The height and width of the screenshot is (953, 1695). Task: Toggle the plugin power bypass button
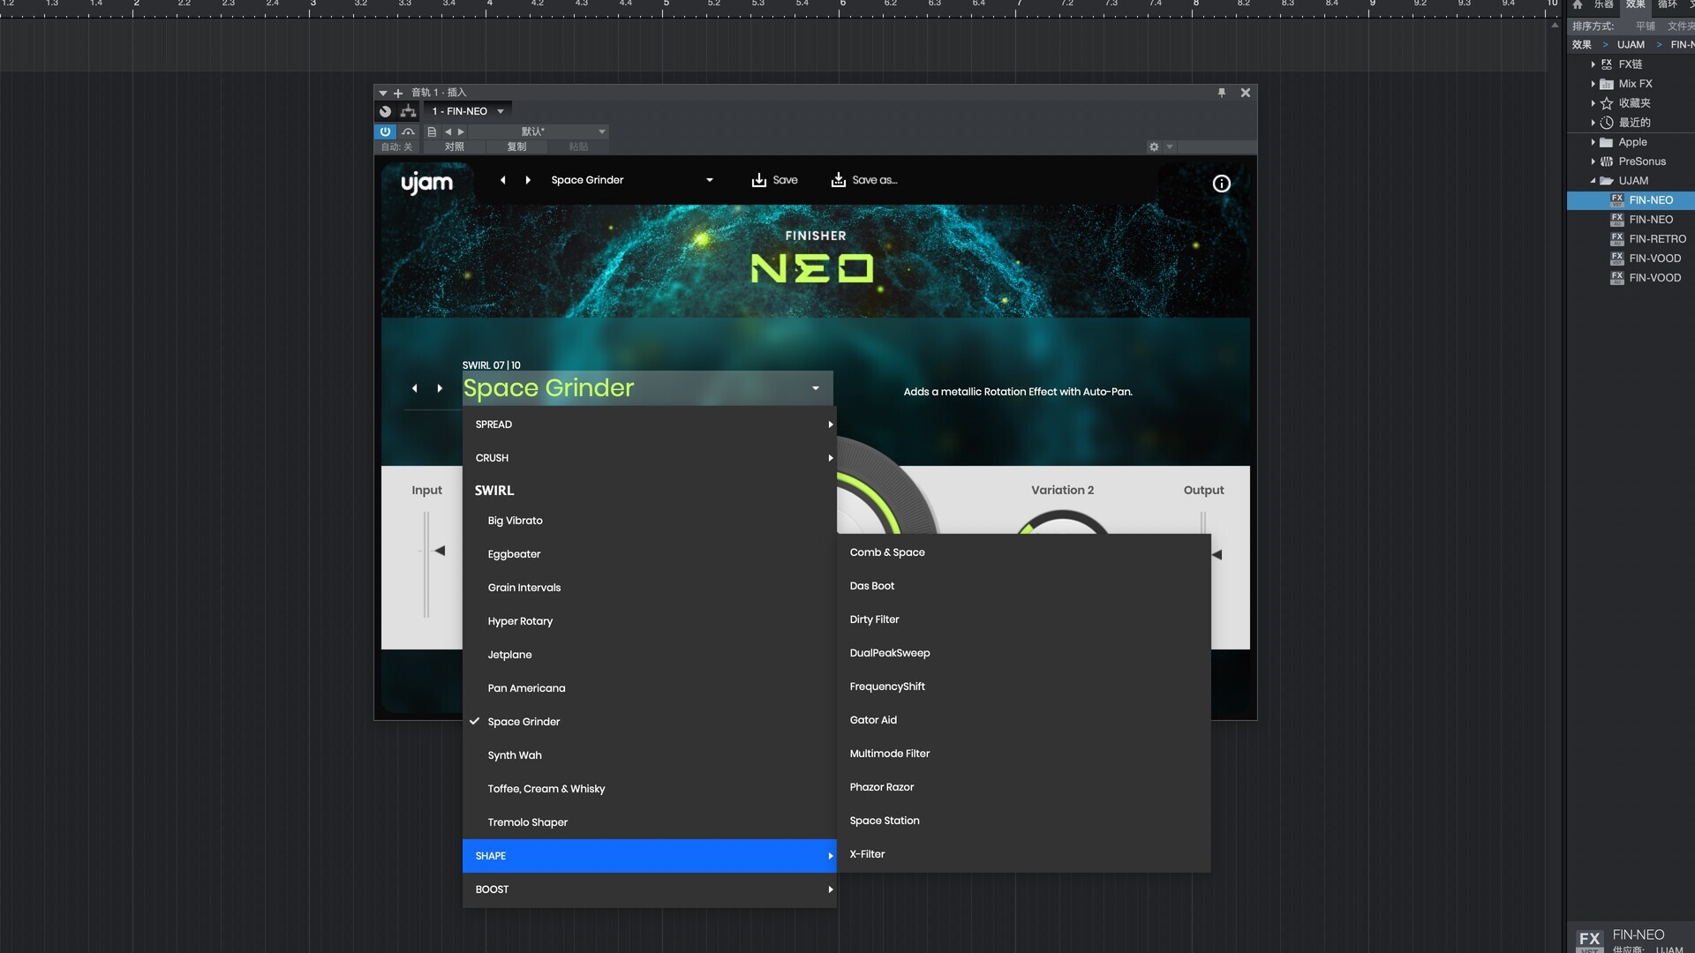click(x=385, y=131)
